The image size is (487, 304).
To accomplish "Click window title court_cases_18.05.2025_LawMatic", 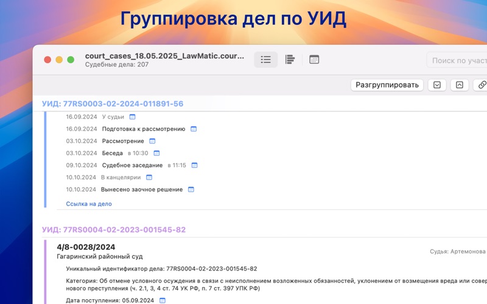I will [164, 56].
